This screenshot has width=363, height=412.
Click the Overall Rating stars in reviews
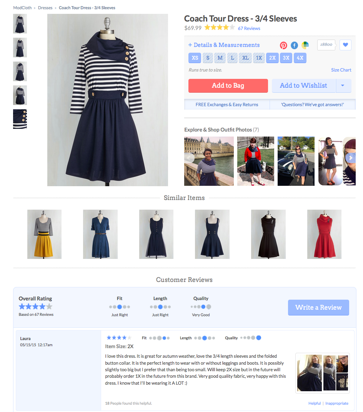coord(35,306)
